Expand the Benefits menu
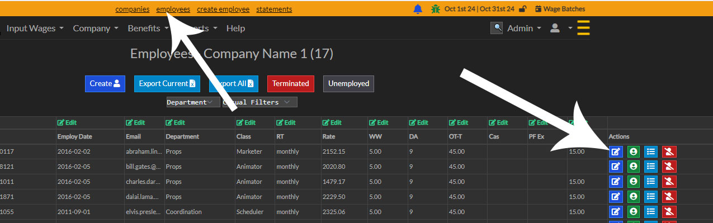This screenshot has height=223, width=713. point(148,28)
